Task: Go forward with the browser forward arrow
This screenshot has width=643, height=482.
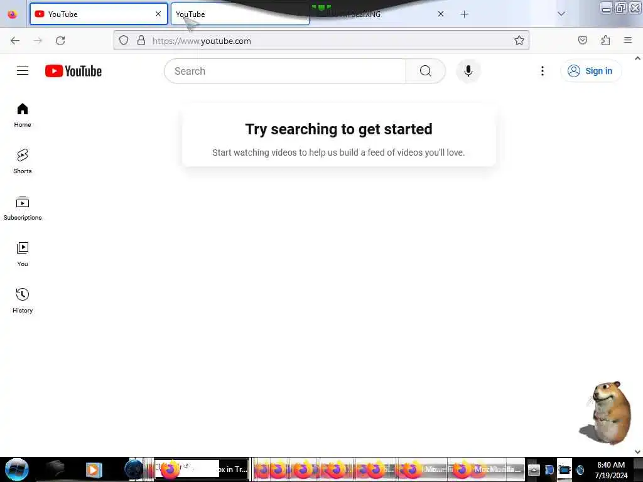Action: click(38, 41)
